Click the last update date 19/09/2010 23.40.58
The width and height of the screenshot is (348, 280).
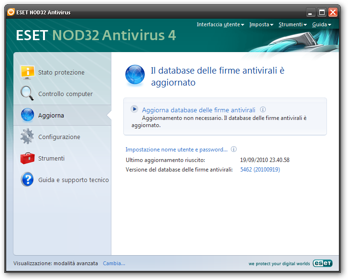264,160
